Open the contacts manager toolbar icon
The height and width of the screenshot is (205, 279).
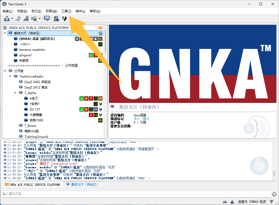point(56,18)
